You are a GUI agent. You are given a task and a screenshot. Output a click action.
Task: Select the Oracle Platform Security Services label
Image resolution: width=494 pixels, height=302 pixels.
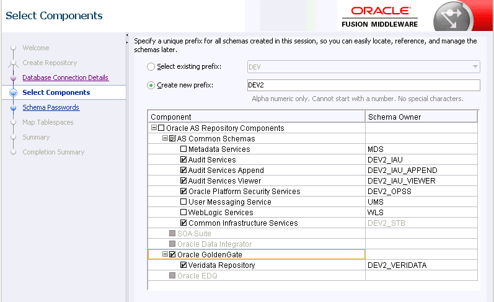[x=244, y=192]
